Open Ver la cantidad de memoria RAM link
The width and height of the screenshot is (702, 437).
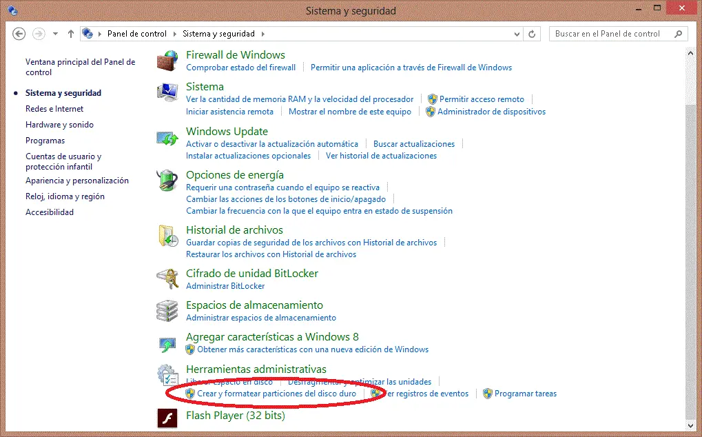(300, 99)
